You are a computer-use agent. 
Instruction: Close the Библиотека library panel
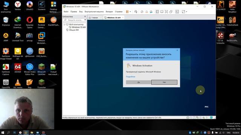click(x=85, y=16)
